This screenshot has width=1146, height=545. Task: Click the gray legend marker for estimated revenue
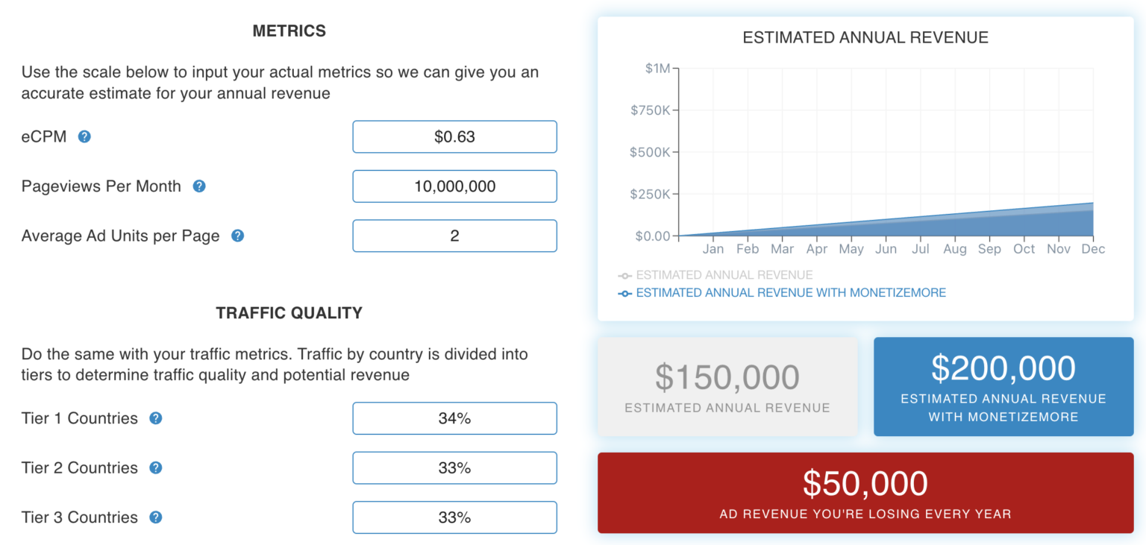point(624,275)
